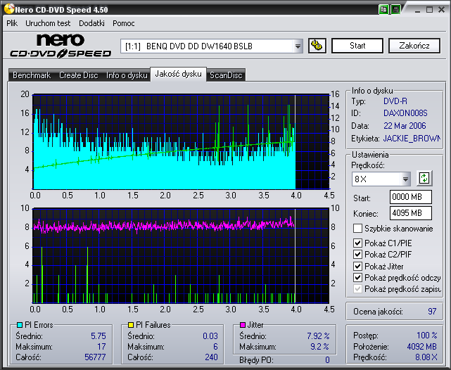
Task: Click the Start button
Action: [357, 46]
